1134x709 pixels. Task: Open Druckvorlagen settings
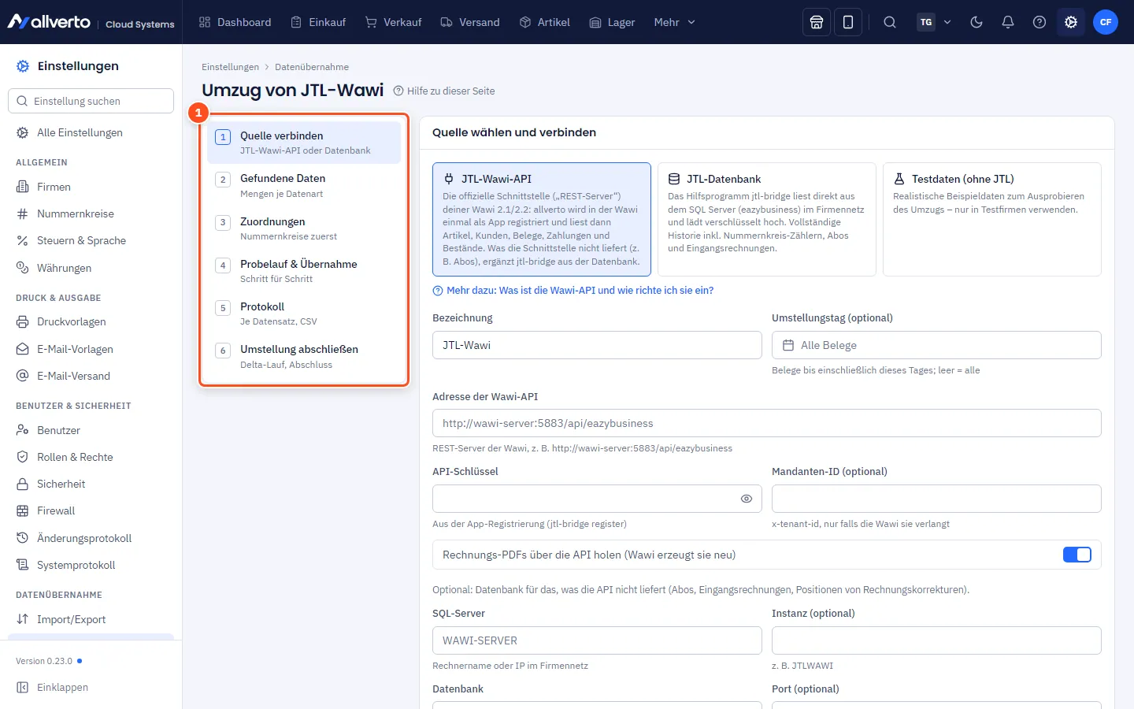point(91,321)
